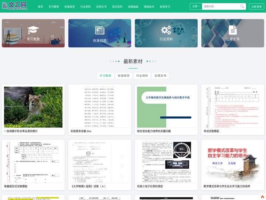
Task: Click the title 考试试卷模板
Action: (211, 131)
